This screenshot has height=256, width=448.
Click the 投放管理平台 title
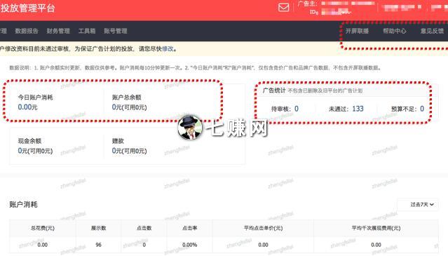[27, 8]
